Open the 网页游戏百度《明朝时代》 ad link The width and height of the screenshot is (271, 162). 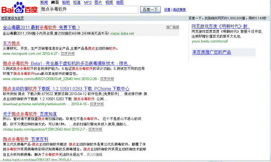pos(220,26)
